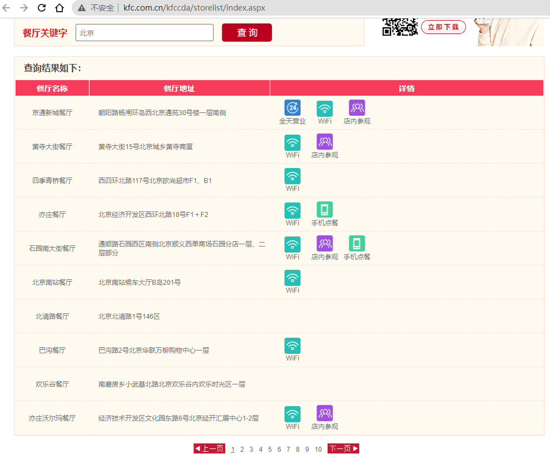Click 手机点餐 icon for 石园南大街餐厅

(x=357, y=244)
